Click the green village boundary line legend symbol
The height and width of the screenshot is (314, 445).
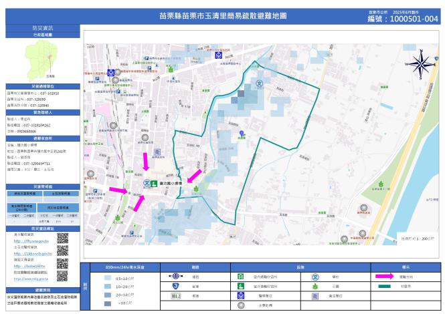pyautogui.click(x=385, y=285)
